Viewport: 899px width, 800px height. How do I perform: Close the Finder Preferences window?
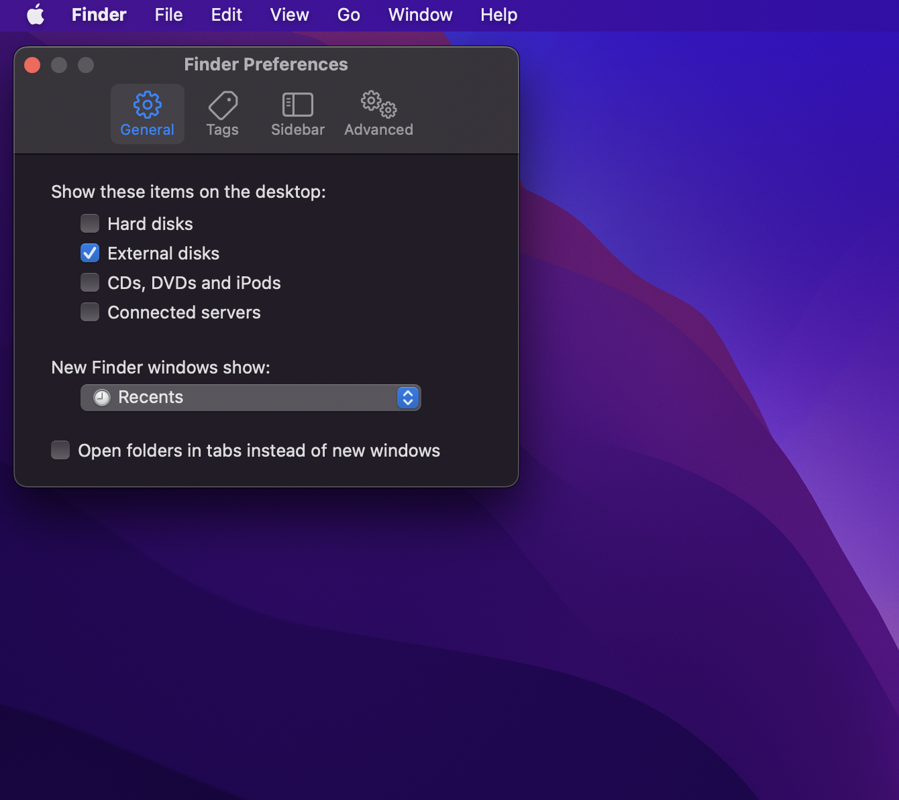(32, 65)
